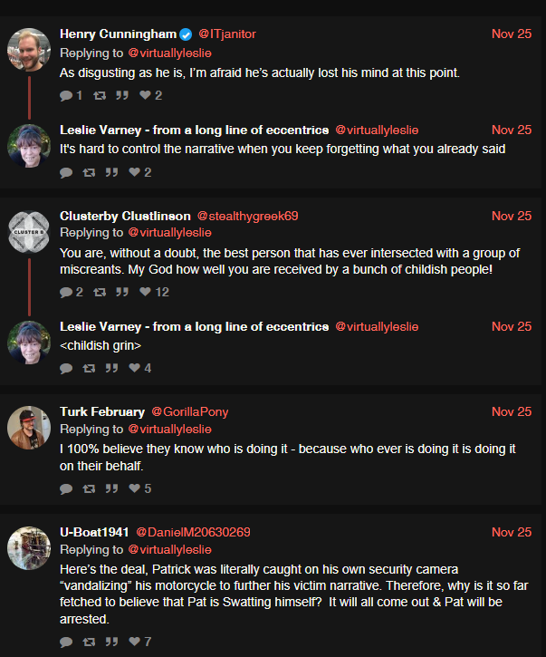Open the @stealthygreek69 handle link
Image resolution: width=546 pixels, height=657 pixels.
point(247,217)
